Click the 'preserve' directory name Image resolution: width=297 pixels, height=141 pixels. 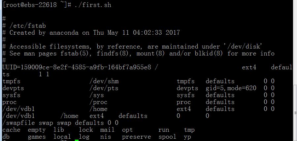click(x=137, y=137)
